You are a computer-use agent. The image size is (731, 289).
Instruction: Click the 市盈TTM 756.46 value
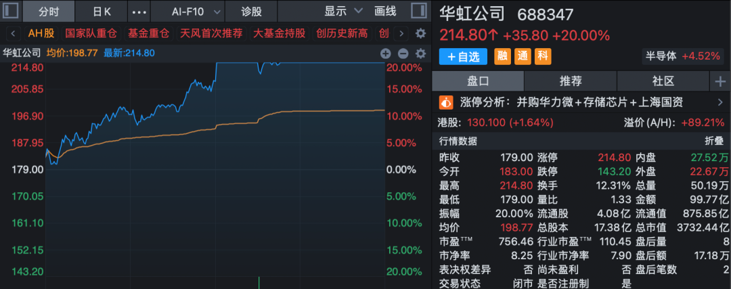click(516, 242)
